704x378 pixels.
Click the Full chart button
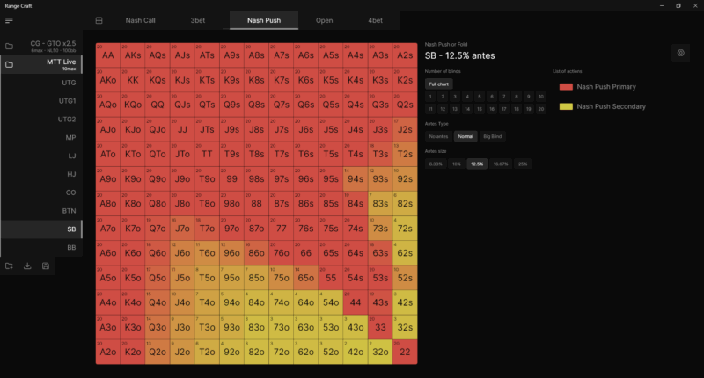click(x=437, y=84)
